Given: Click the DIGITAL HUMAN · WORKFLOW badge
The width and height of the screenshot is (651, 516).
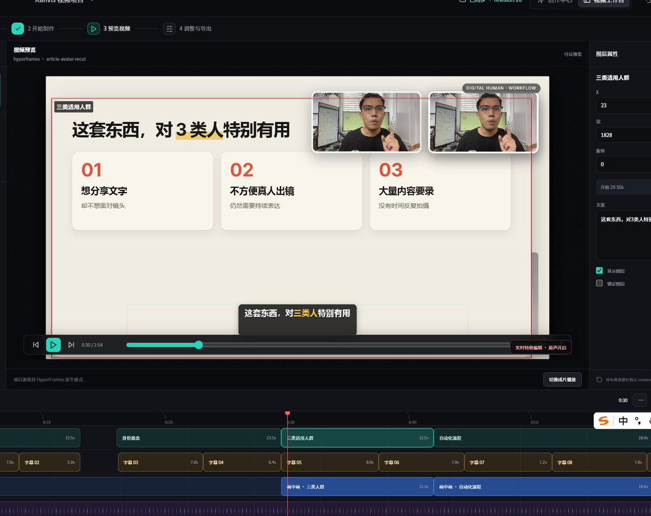Looking at the screenshot, I should click(501, 88).
